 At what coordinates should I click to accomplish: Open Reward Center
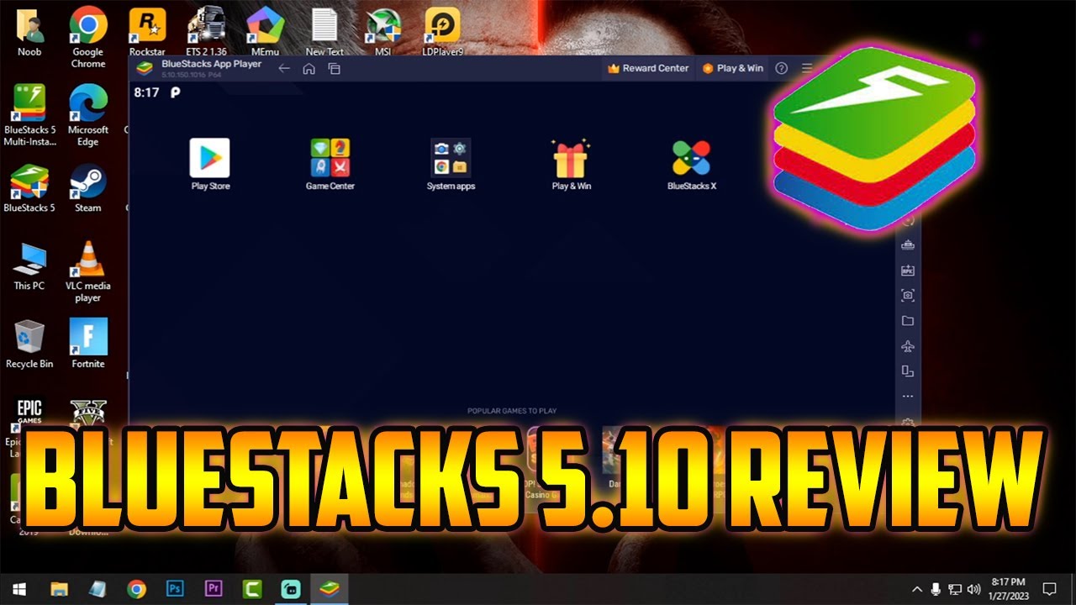click(648, 68)
